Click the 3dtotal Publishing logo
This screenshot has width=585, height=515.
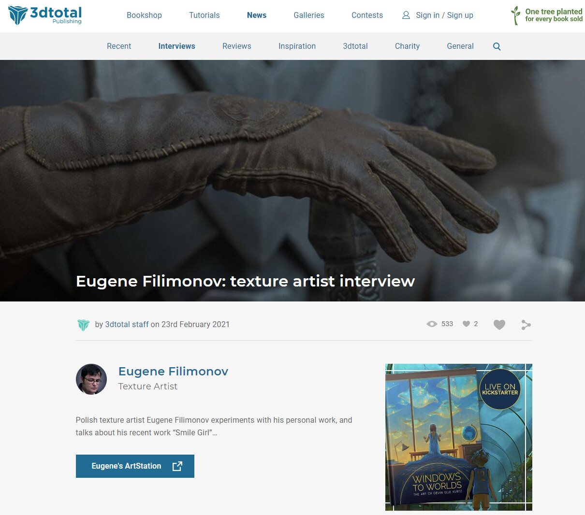point(45,15)
